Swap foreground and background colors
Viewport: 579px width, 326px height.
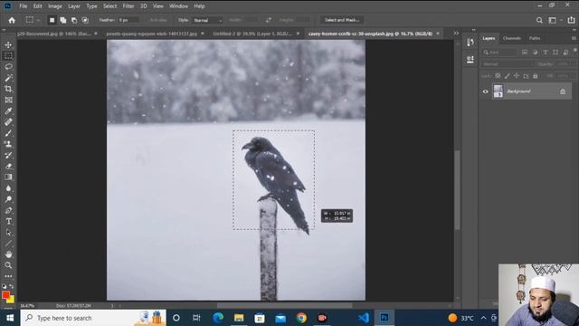(12, 286)
